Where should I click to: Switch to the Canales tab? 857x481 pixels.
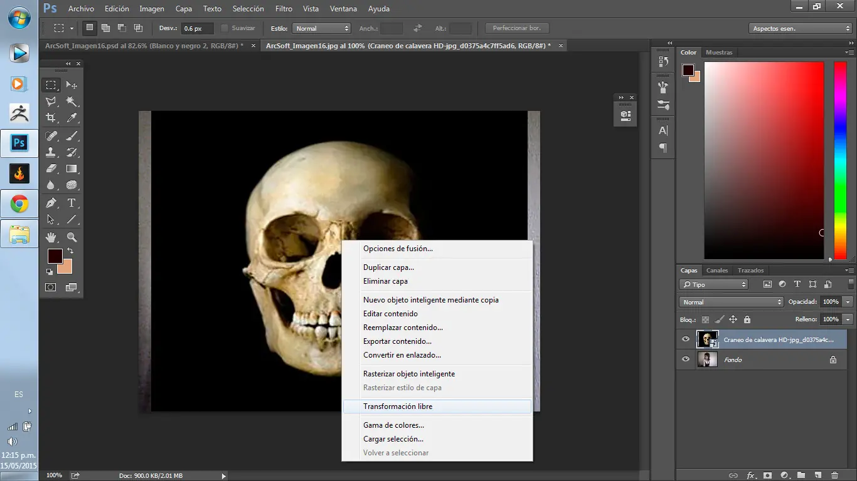click(x=717, y=270)
